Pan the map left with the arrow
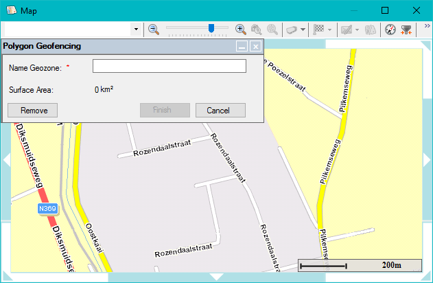The width and height of the screenshot is (433, 283). click(6, 160)
